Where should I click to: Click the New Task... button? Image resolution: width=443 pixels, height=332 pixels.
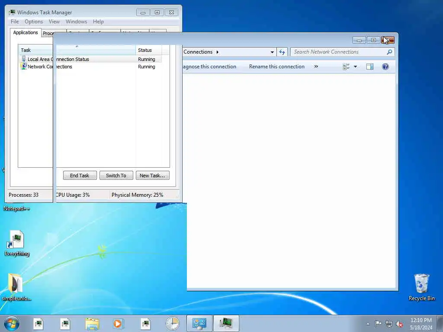click(x=153, y=176)
